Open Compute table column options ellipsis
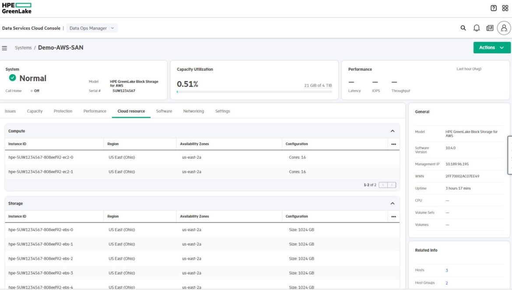 pos(393,144)
